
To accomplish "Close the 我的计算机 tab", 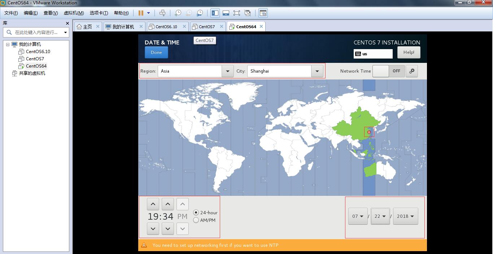I will pyautogui.click(x=141, y=26).
